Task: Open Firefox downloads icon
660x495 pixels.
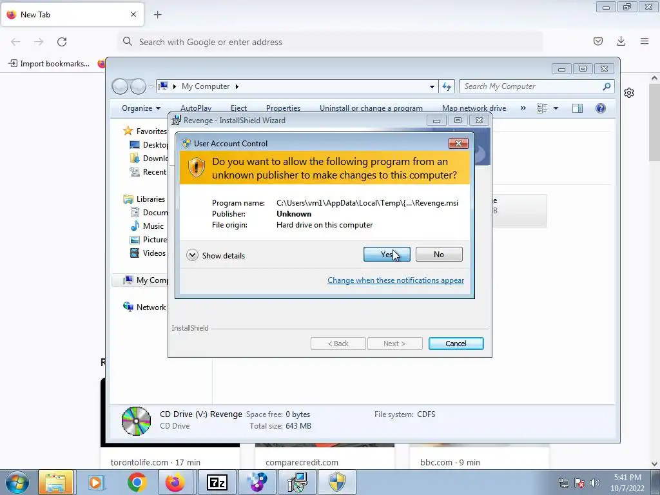Action: coord(621,41)
